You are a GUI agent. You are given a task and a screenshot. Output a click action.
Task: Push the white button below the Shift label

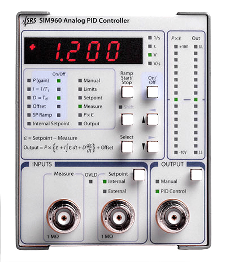(x=127, y=119)
